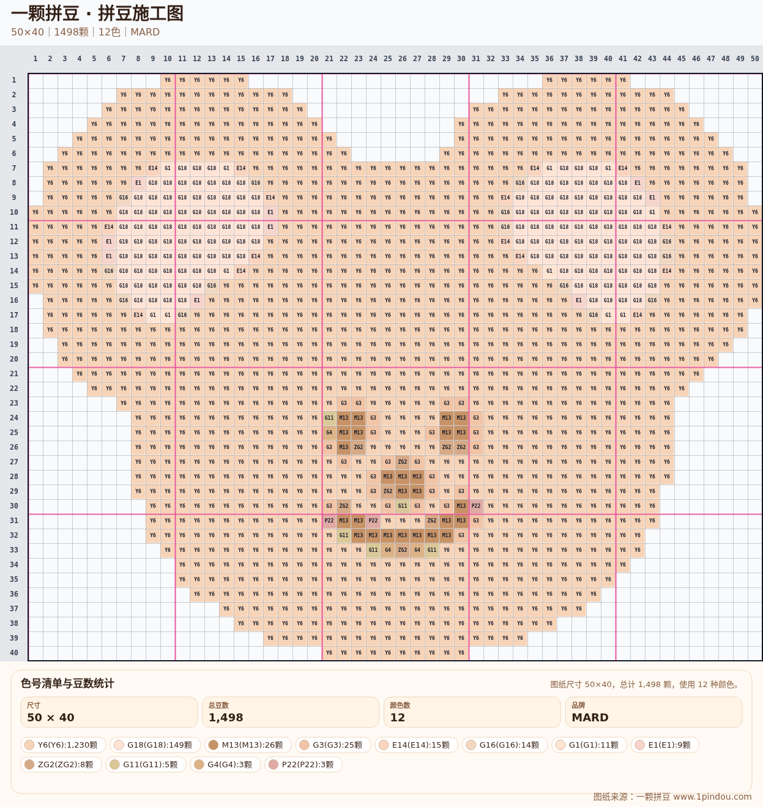The image size is (763, 807).
Task: Click the P22(P22):3颗 legend chip
Action: tap(303, 765)
